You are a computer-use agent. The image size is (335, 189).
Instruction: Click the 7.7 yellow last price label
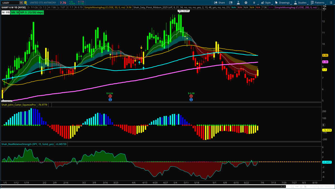click(x=324, y=70)
